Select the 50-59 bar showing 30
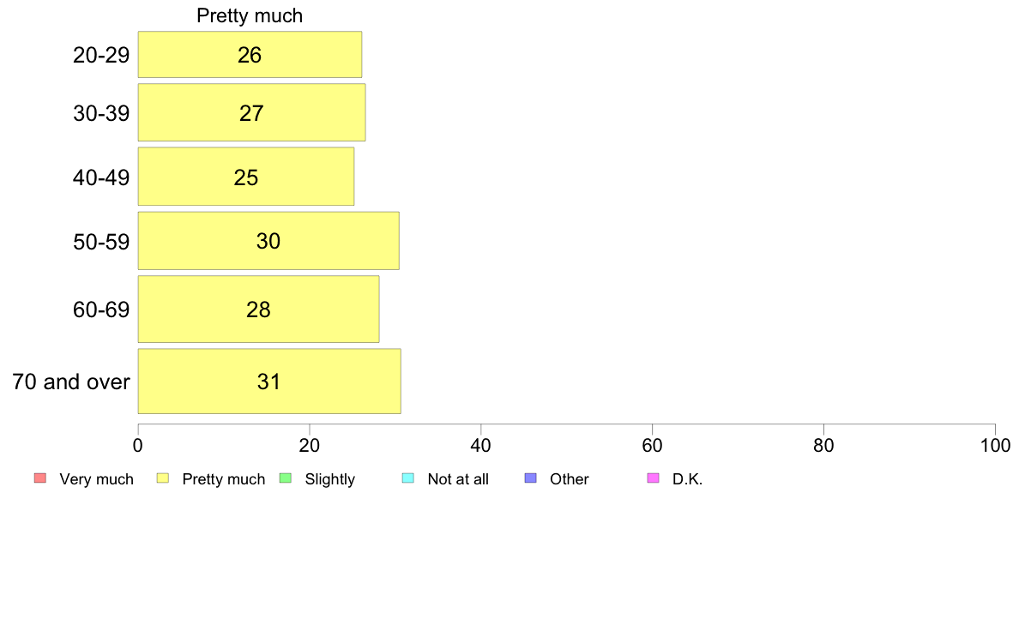Image resolution: width=1019 pixels, height=631 pixels. pos(268,241)
